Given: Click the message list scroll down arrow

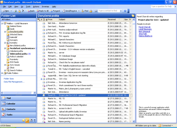Looking at the screenshot, I should pos(134,122).
